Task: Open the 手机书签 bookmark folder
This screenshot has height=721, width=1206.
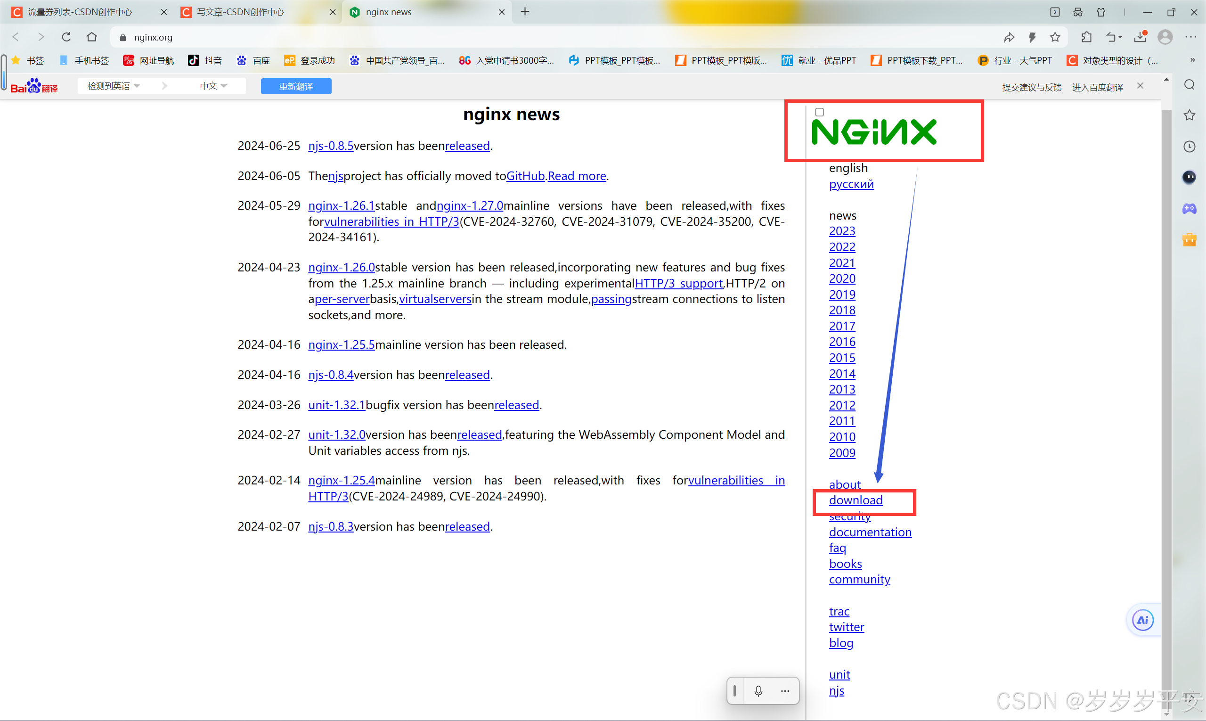Action: click(x=84, y=60)
